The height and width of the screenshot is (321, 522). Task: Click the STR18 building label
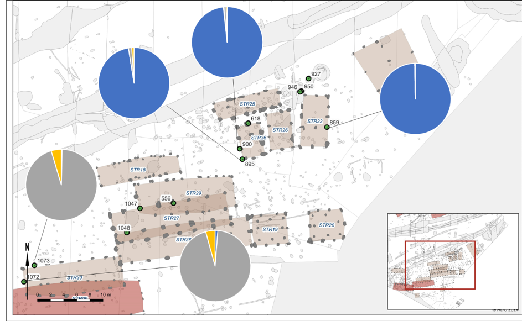137,170
